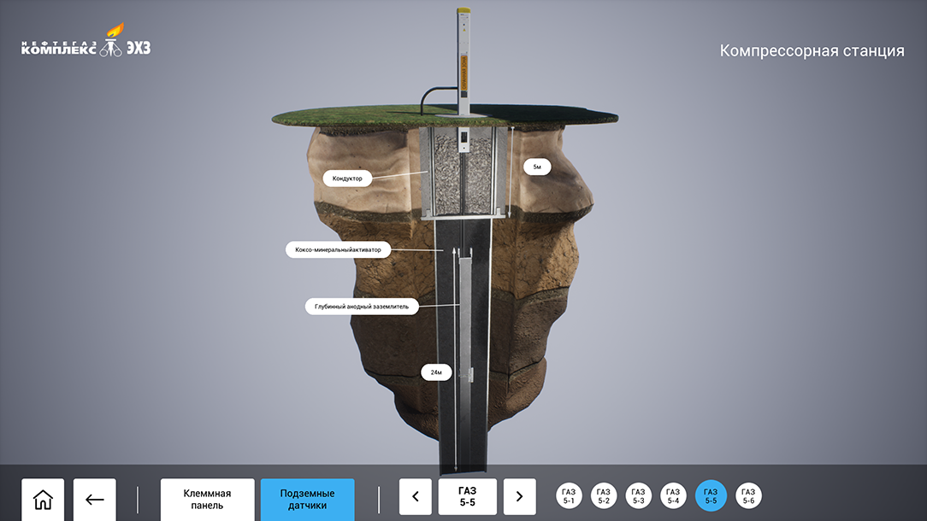Screen dimensions: 927x521
Task: Click the Компрессорная станция title
Action: (812, 51)
